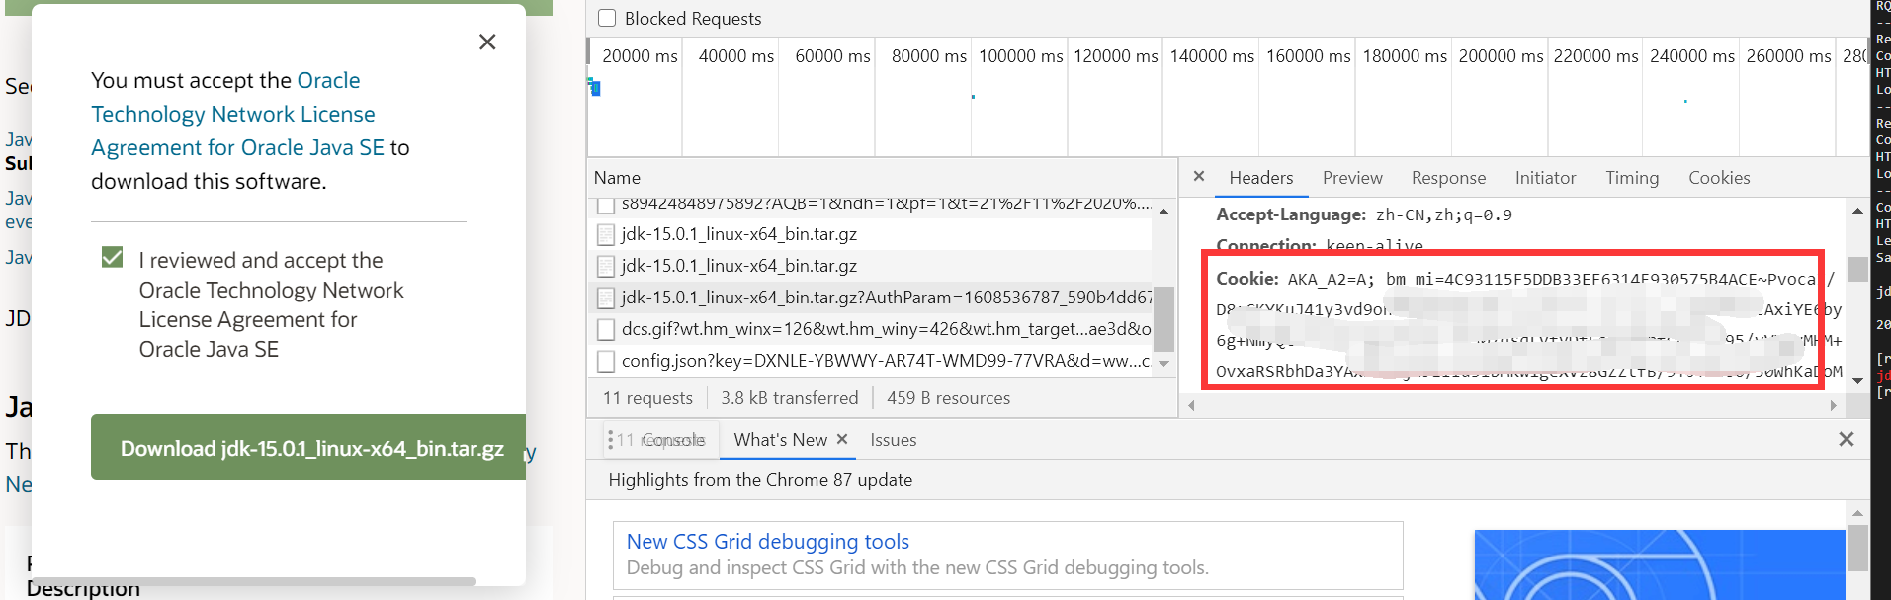Close the license agreement dialog
This screenshot has height=600, width=1891.
tap(487, 42)
